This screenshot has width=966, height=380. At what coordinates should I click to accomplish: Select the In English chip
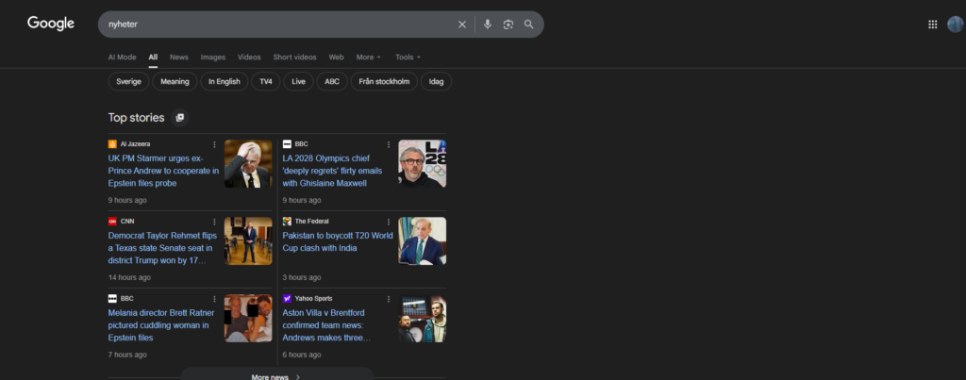(x=225, y=81)
